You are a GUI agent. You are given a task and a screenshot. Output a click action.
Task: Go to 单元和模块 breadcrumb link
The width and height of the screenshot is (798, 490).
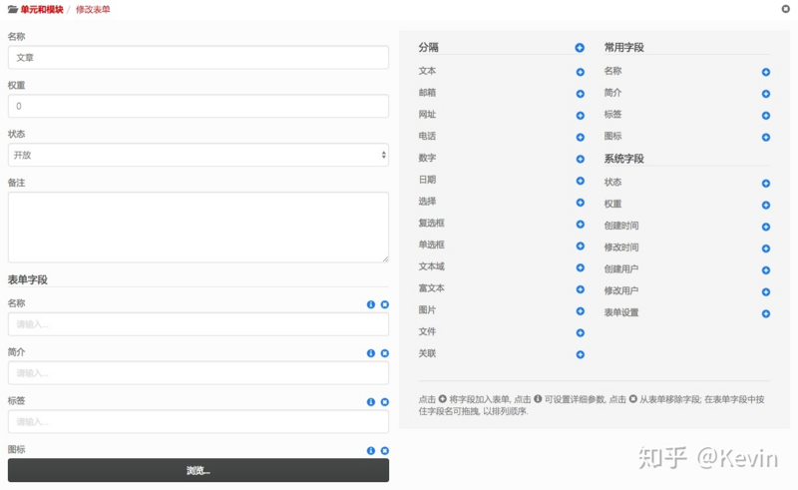(42, 9)
